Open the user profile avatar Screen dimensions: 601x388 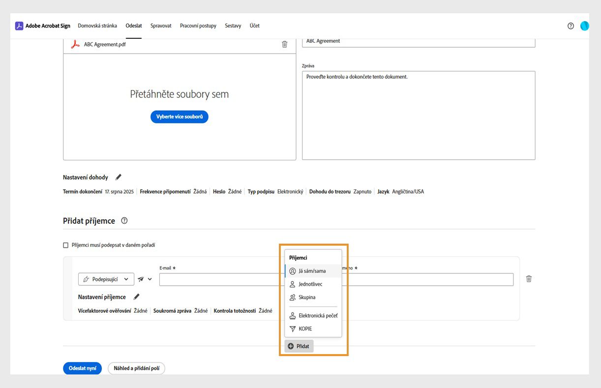584,26
